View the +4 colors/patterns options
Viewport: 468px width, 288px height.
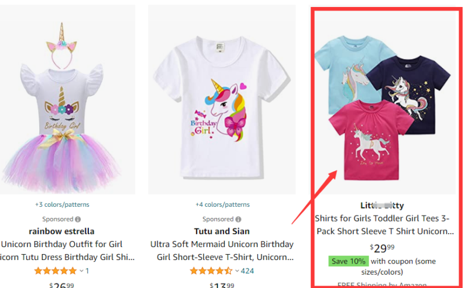[x=223, y=205]
